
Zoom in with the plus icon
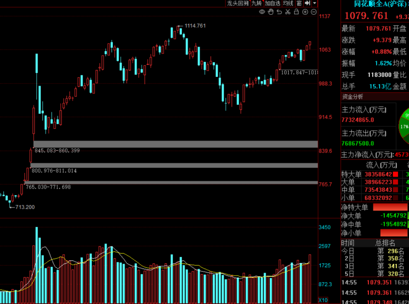[x=305, y=12]
